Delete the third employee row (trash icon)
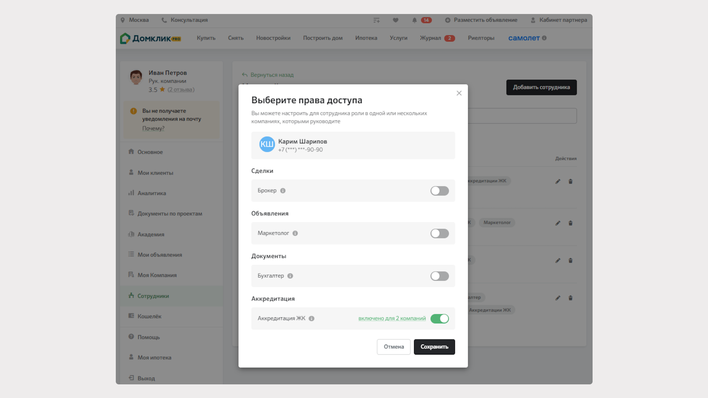 pos(570,261)
